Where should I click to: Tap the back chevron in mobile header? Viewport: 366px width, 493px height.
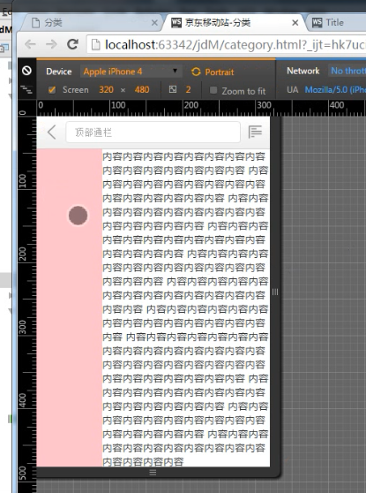52,132
